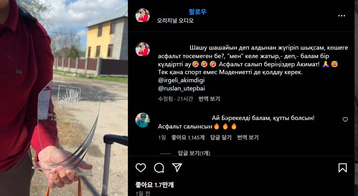The image size is (358, 196).
Task: View comment likes 좋아요 1,145개
Action: (188, 138)
